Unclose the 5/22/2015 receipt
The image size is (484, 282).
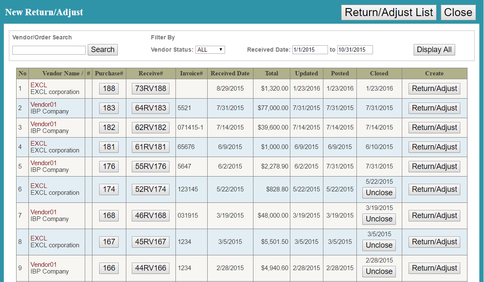[x=379, y=193]
